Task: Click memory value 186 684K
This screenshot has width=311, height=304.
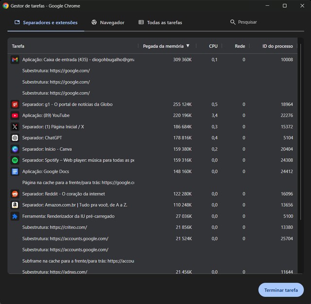Action: pos(182,127)
